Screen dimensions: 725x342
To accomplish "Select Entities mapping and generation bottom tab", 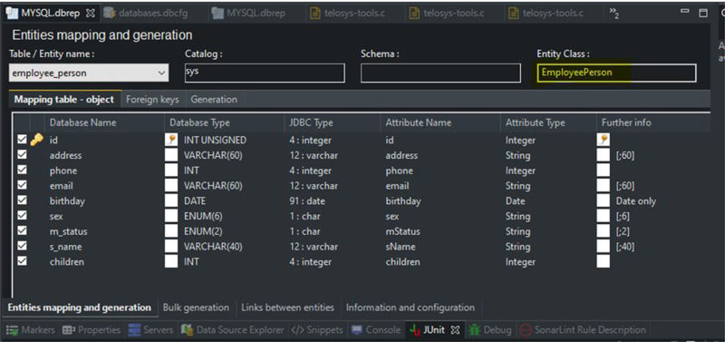I will click(80, 308).
